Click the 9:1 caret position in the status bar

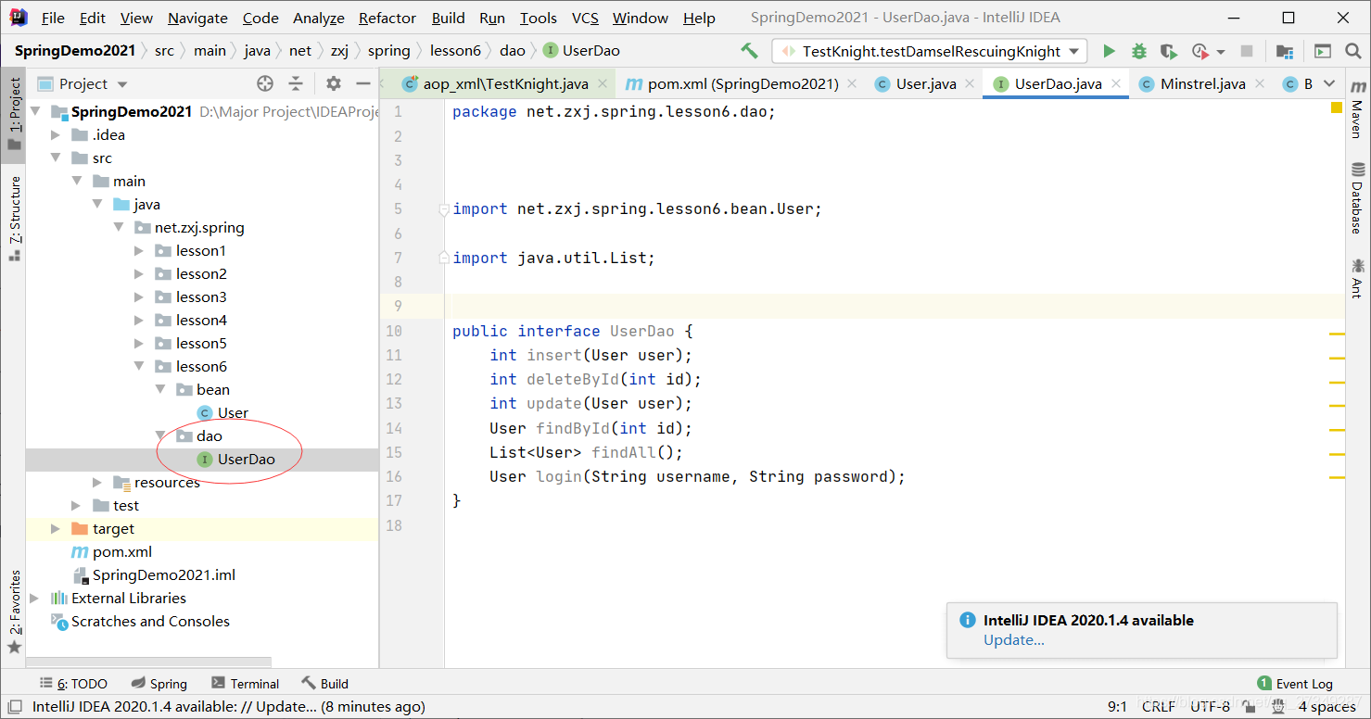coord(1117,707)
